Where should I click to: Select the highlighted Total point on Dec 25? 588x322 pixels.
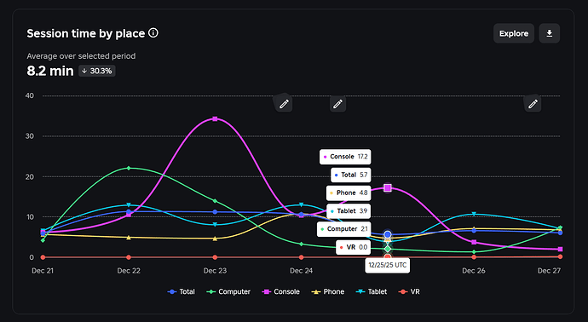coord(388,234)
